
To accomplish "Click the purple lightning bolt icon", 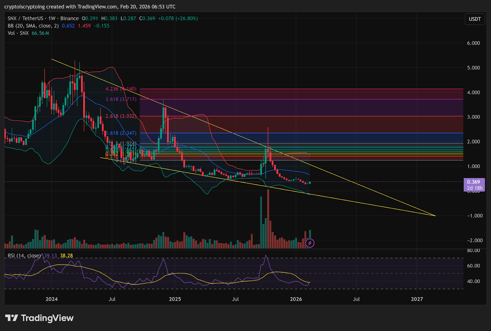I will (x=310, y=243).
